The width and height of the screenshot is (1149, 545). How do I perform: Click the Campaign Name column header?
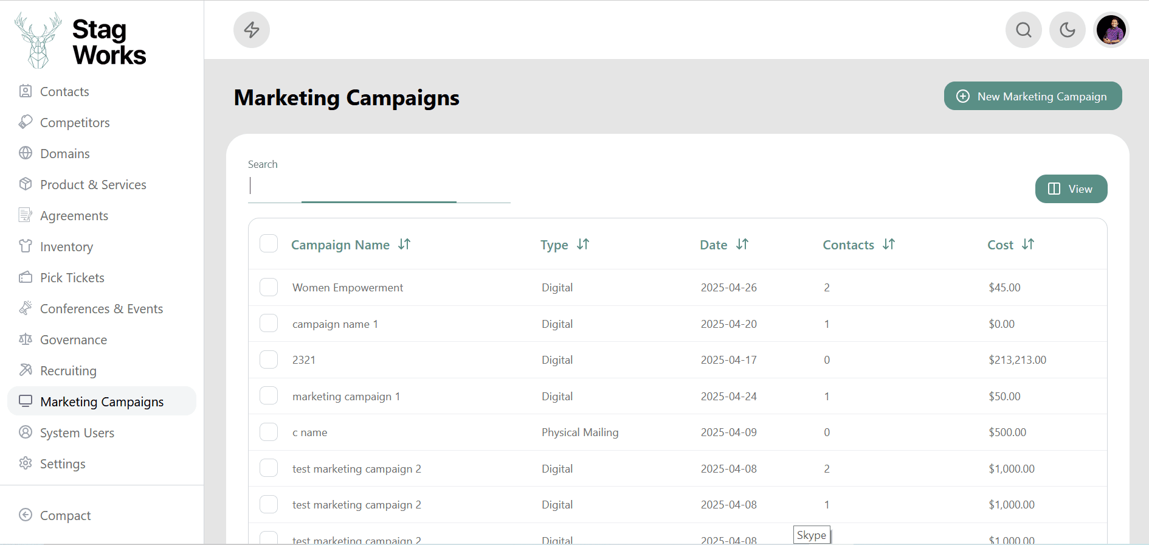click(x=340, y=245)
